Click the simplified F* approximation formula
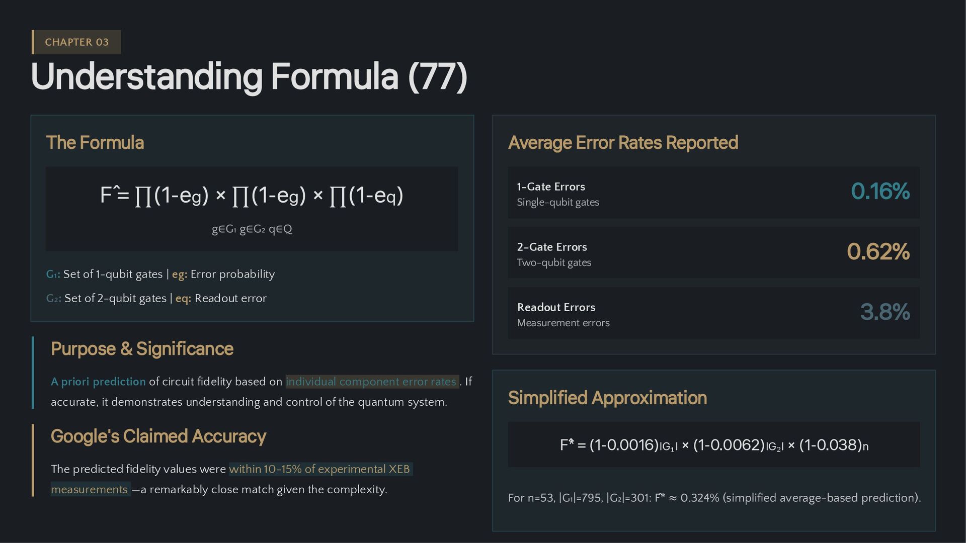 click(713, 445)
